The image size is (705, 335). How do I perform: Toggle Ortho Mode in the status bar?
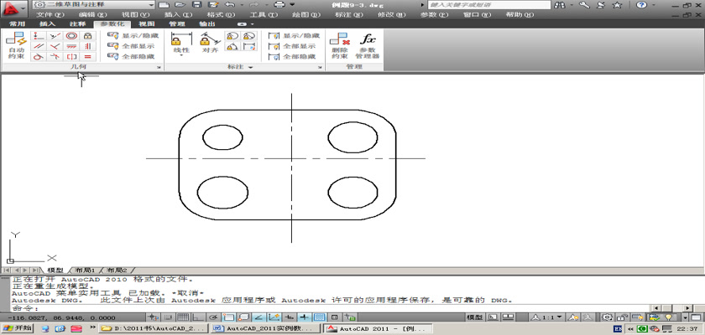196,317
